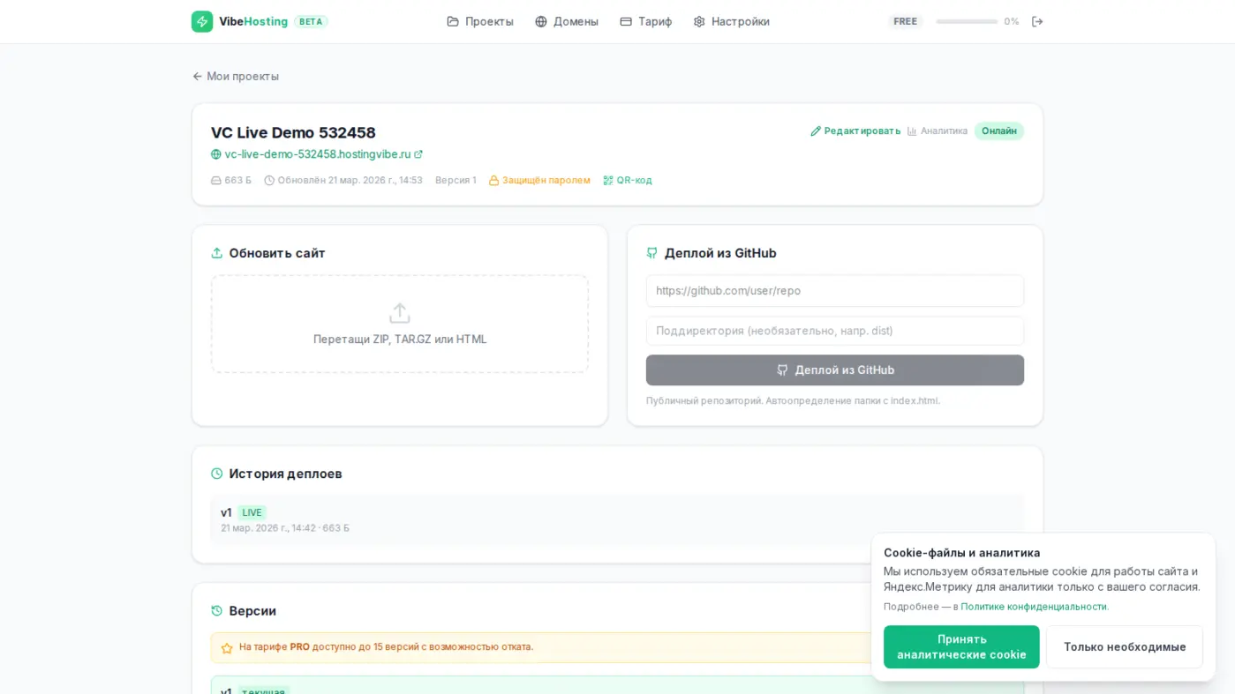Image resolution: width=1235 pixels, height=694 pixels.
Task: Click the Перетащи ZIP, TAR.GZ или HTML drop zone
Action: tap(400, 324)
